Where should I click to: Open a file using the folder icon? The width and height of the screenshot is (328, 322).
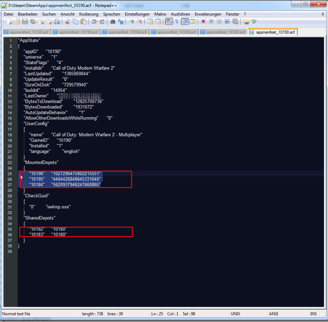[x=17, y=22]
